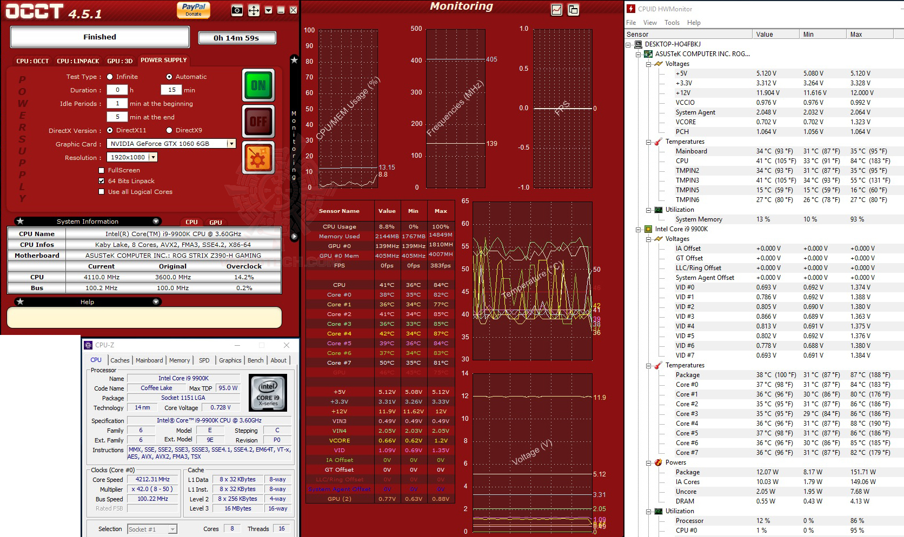Collapse the ASUSTeK COMPUTER tree node
904x537 pixels.
[639, 55]
